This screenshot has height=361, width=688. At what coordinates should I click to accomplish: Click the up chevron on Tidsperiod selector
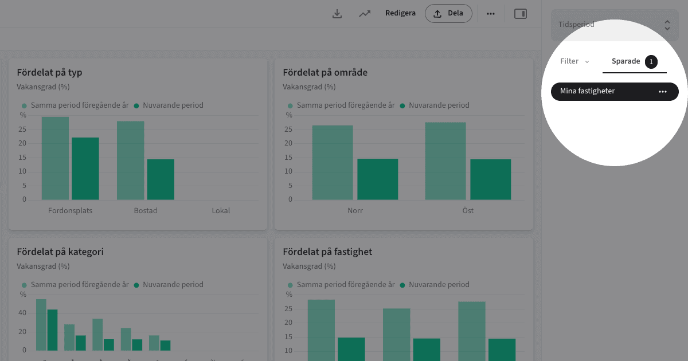(x=667, y=22)
